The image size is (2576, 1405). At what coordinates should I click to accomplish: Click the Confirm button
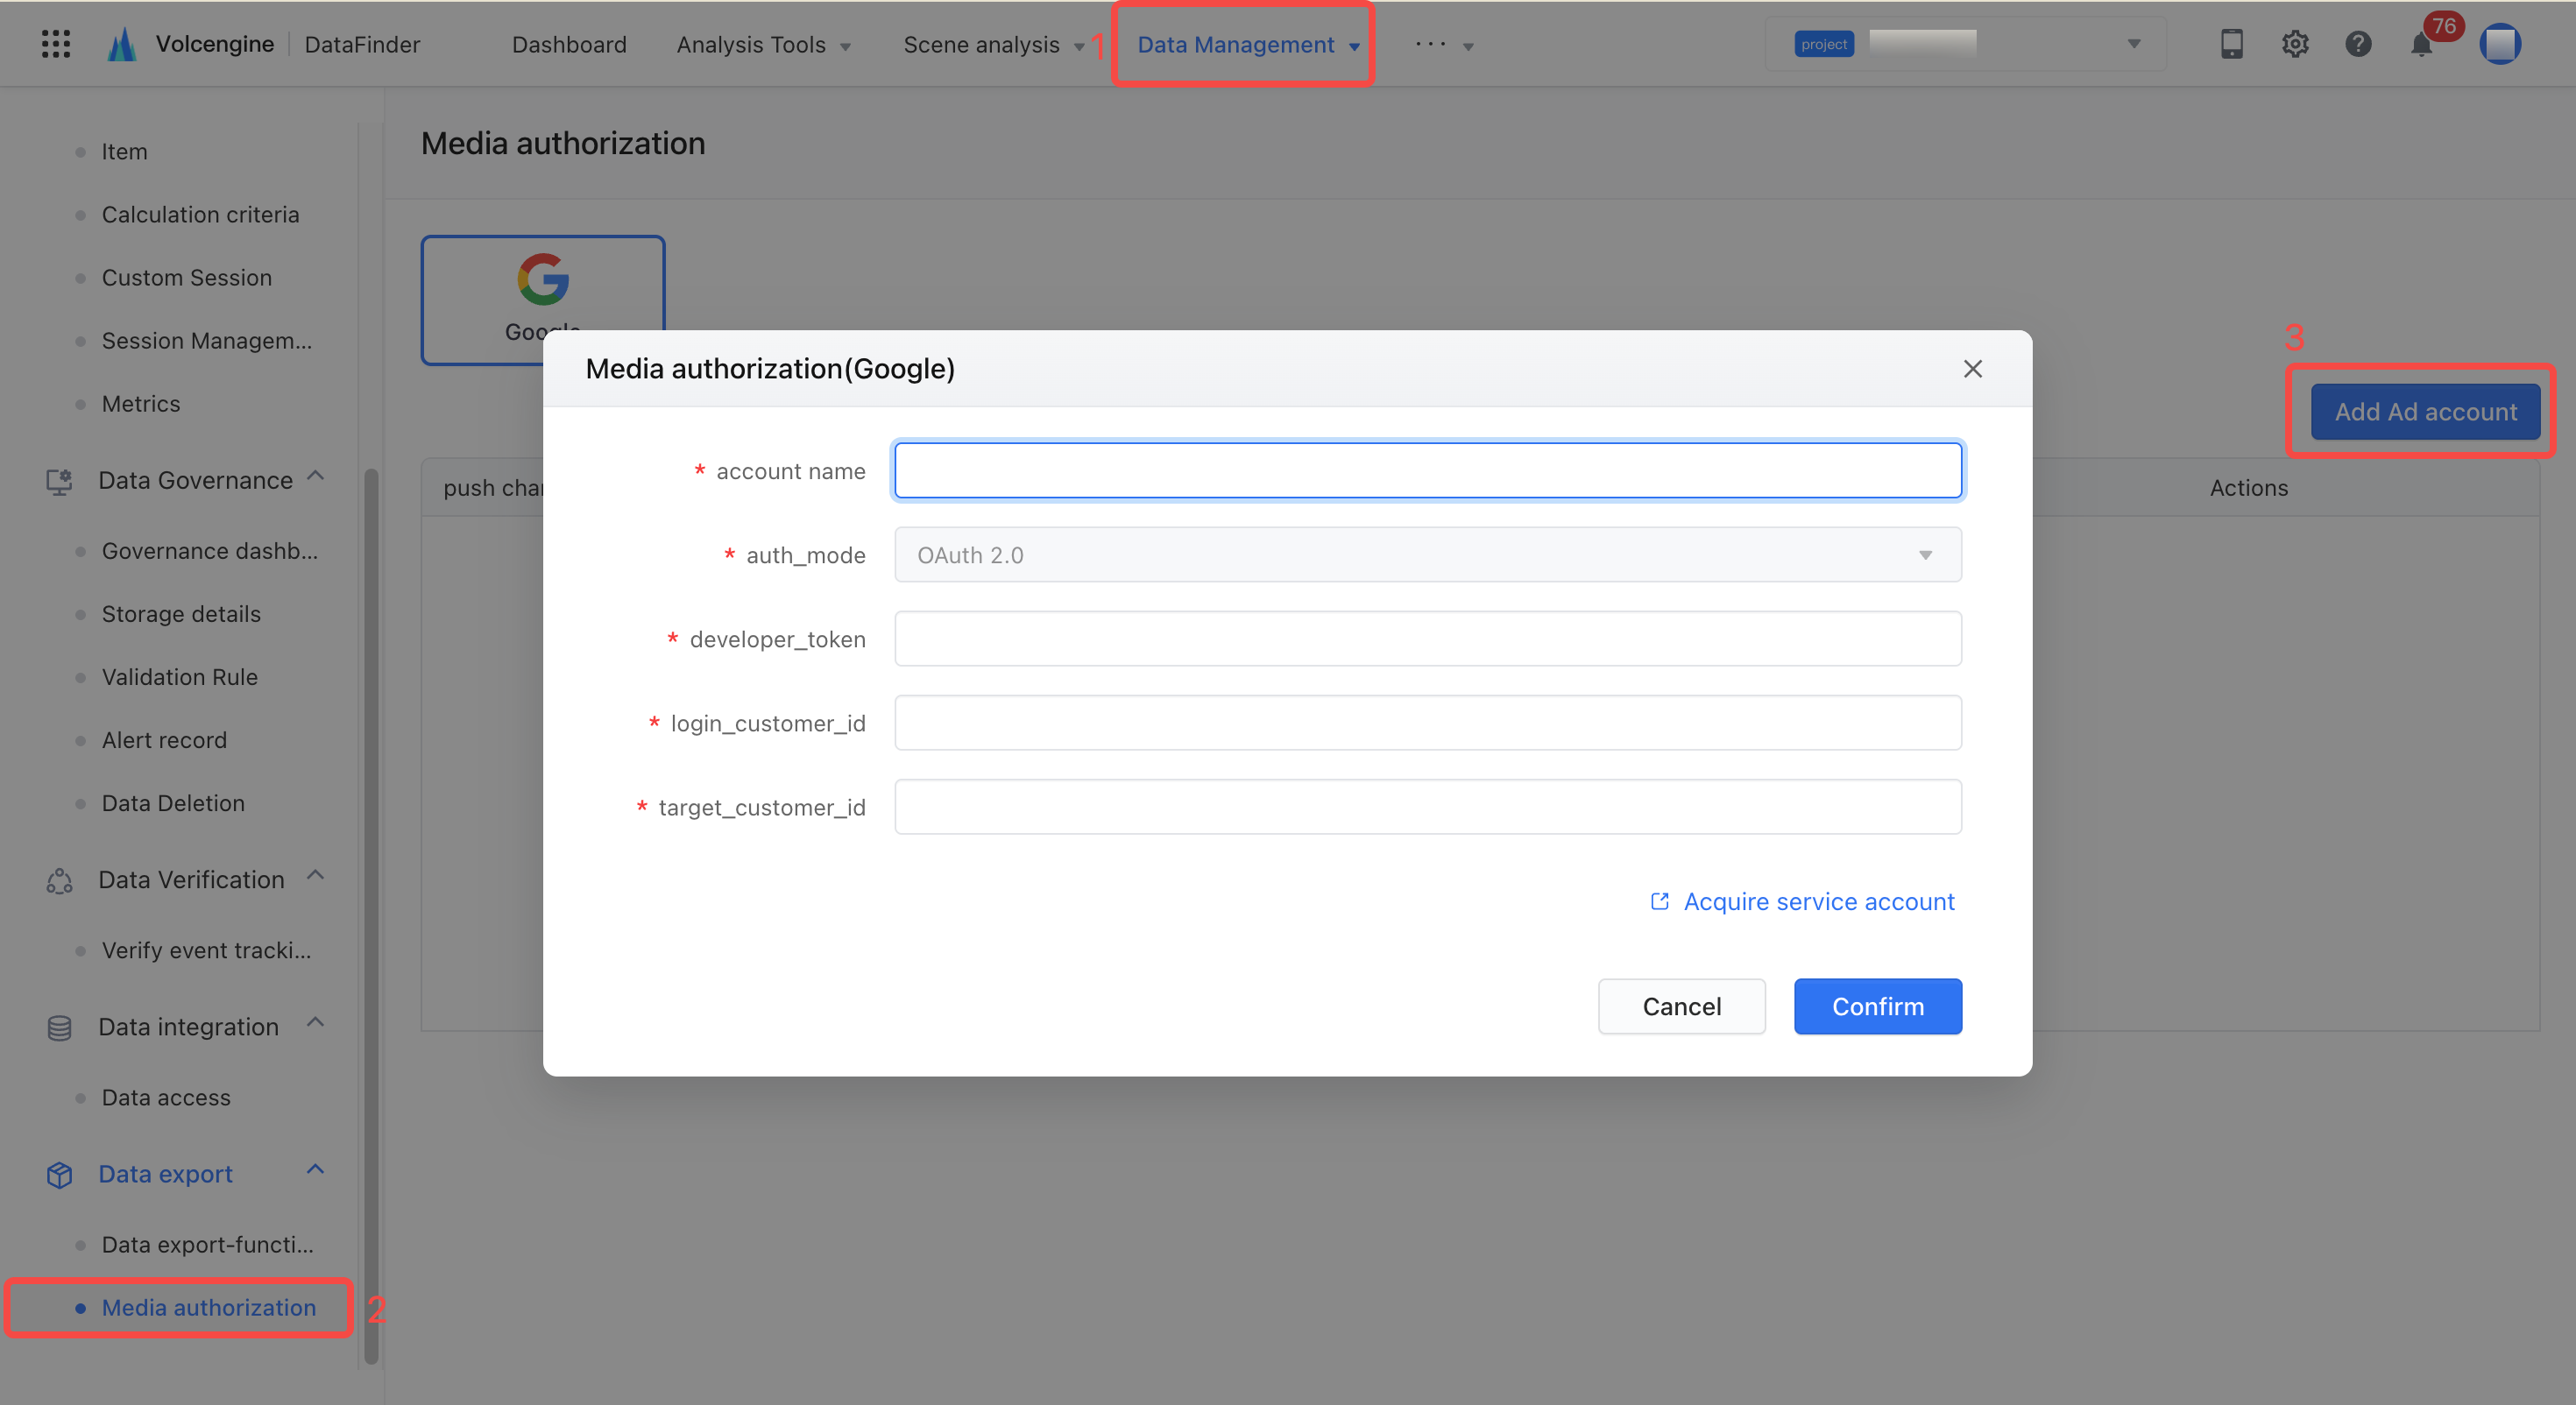pyautogui.click(x=1877, y=1006)
